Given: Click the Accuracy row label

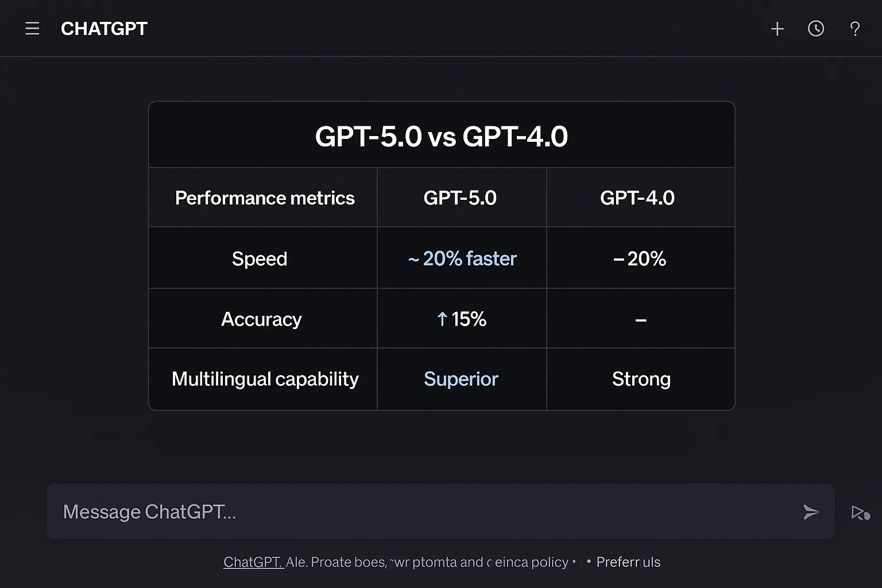Looking at the screenshot, I should 261,319.
